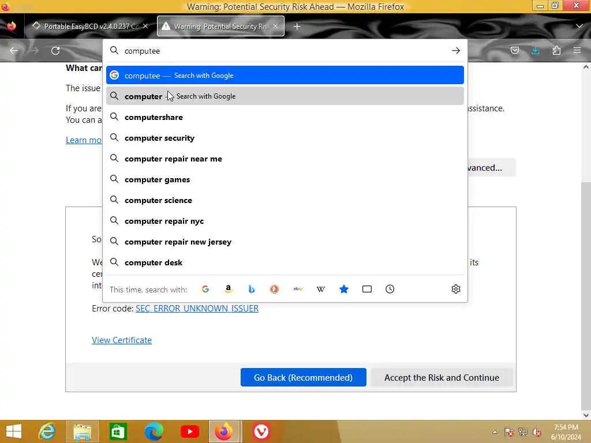Image resolution: width=591 pixels, height=443 pixels.
Task: Switch to Portable EasyBCD tab
Action: coord(91,27)
